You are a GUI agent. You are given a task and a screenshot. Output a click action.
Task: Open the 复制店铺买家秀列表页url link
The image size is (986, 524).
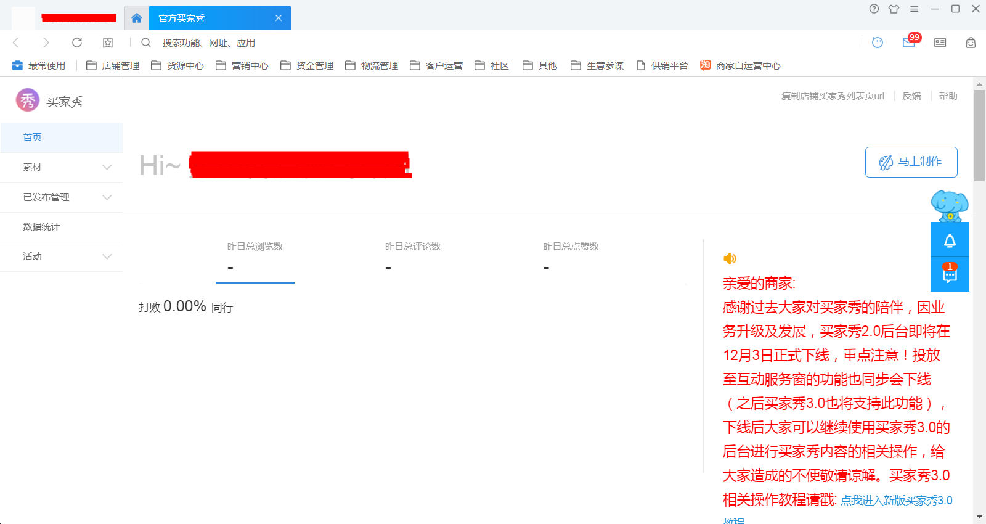tap(833, 96)
